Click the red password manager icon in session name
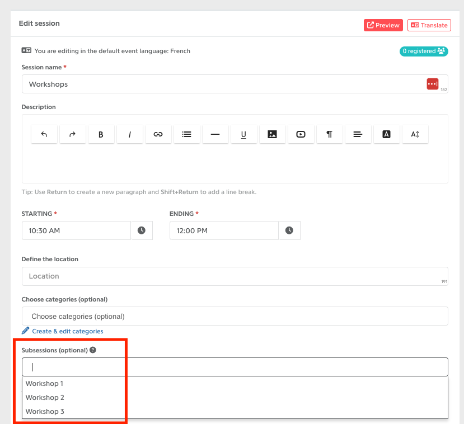This screenshot has width=464, height=424. coord(432,84)
